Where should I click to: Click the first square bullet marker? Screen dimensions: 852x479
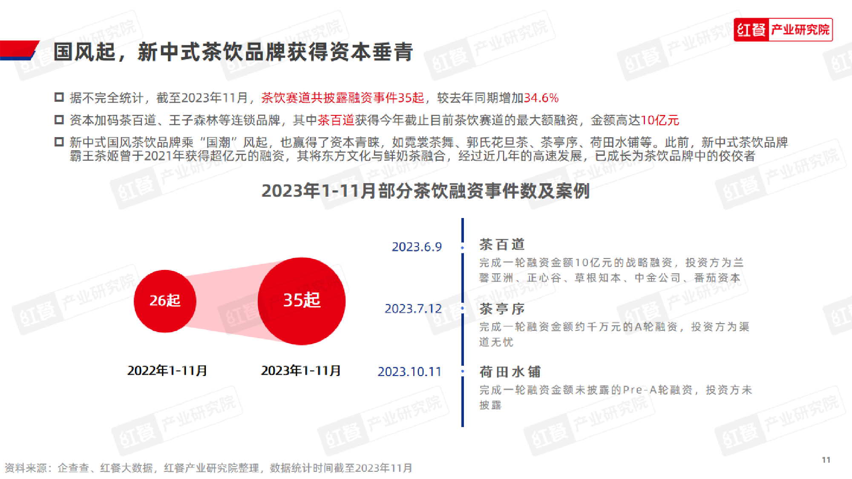[59, 98]
